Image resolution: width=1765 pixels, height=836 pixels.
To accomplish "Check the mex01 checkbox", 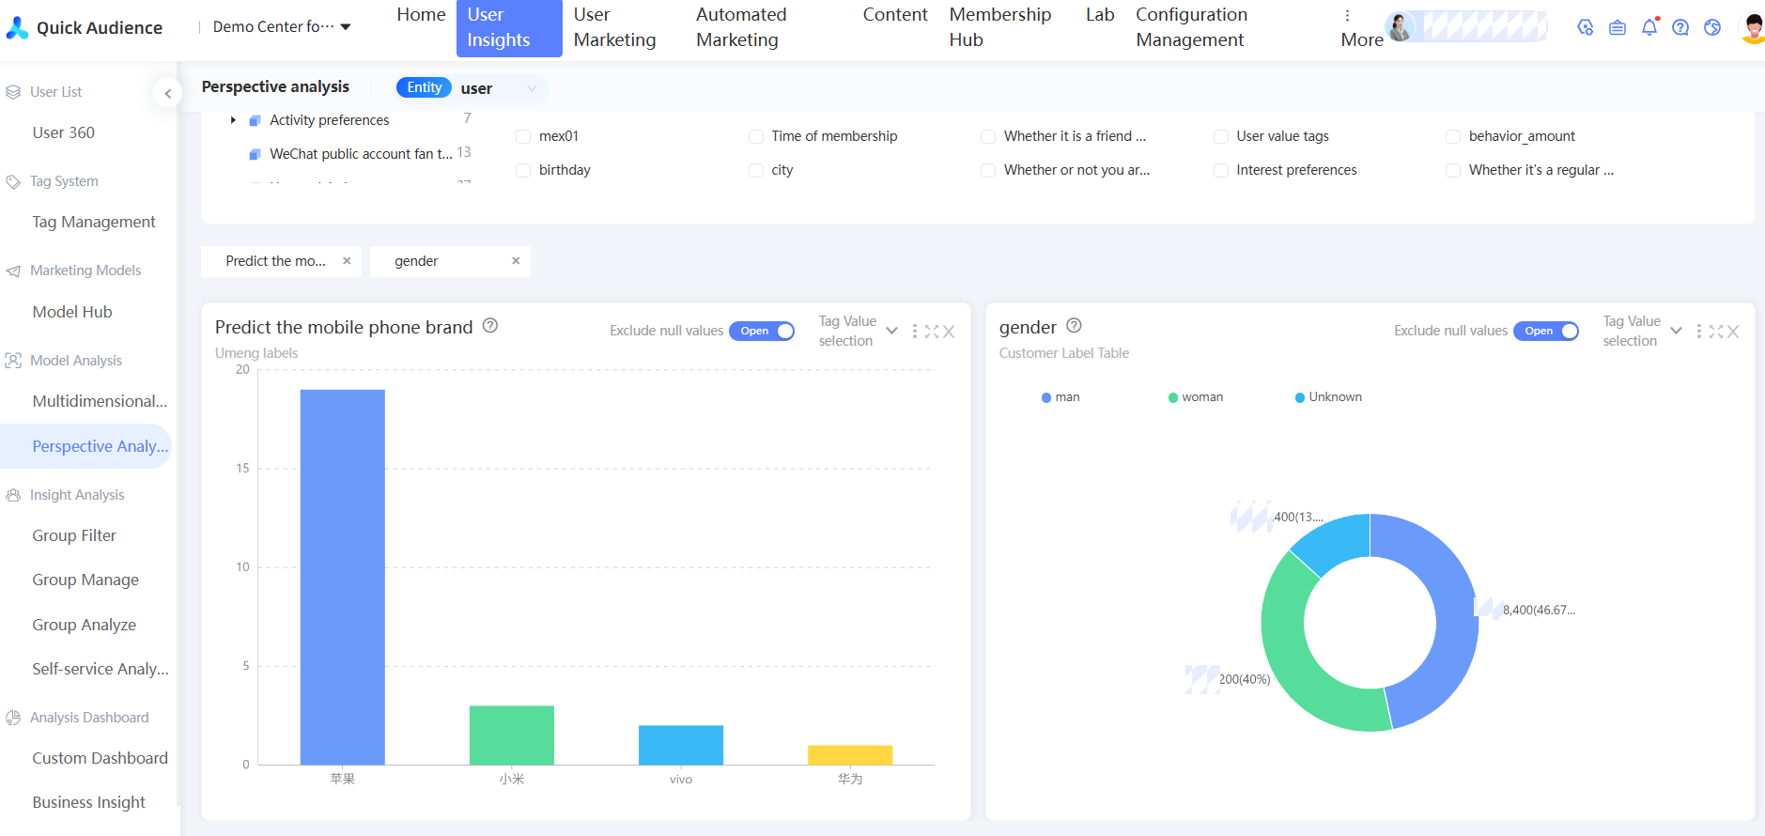I will (523, 136).
